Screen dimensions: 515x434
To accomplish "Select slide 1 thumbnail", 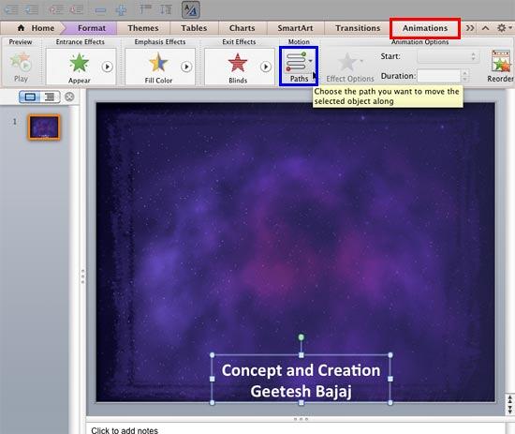I will 44,127.
